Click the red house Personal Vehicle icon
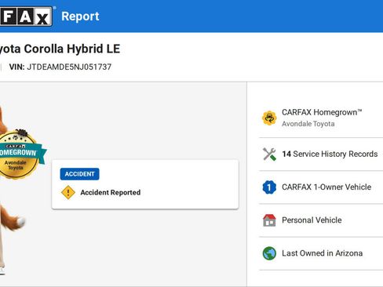 269,220
